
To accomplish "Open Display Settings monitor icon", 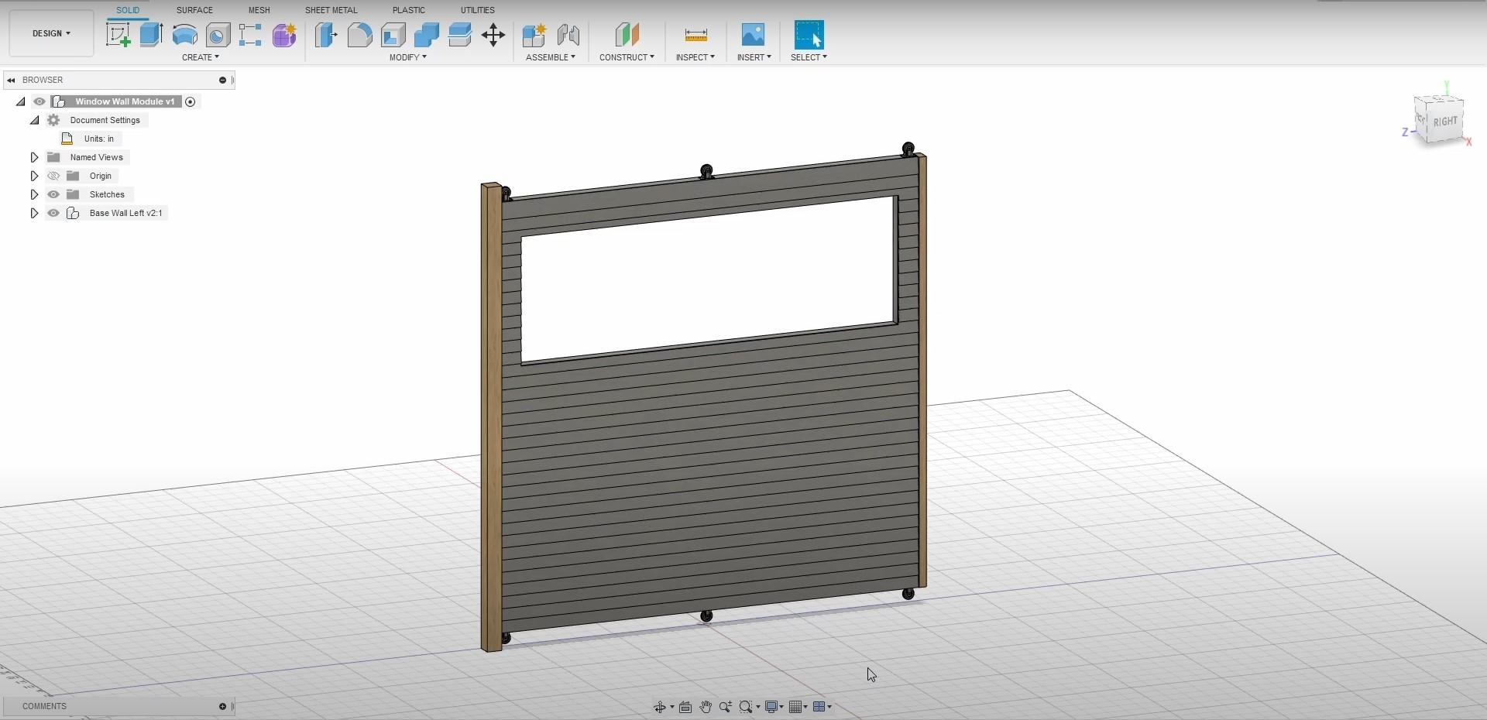I will click(x=771, y=707).
